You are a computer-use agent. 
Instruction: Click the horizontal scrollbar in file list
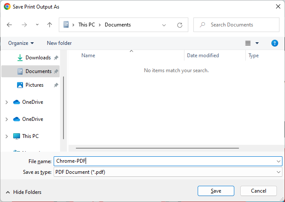[157, 148]
